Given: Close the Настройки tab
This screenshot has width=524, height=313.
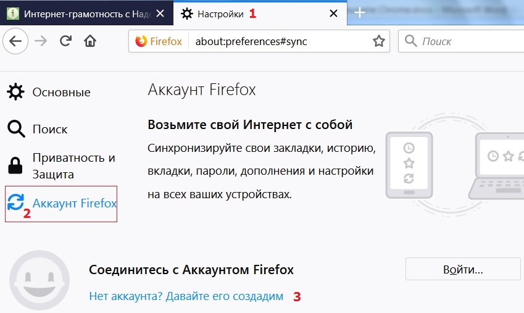Looking at the screenshot, I should click(333, 14).
